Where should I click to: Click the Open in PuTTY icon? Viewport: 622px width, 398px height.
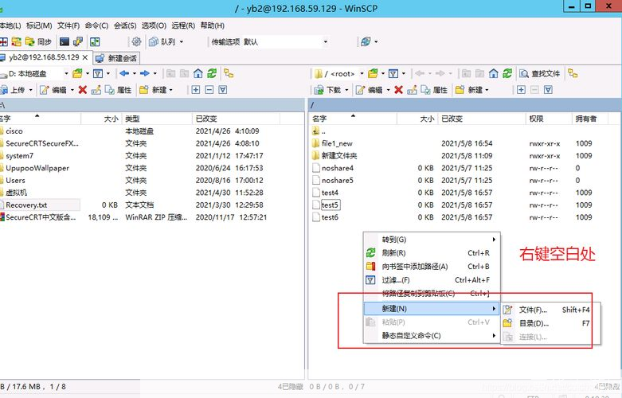coord(78,41)
